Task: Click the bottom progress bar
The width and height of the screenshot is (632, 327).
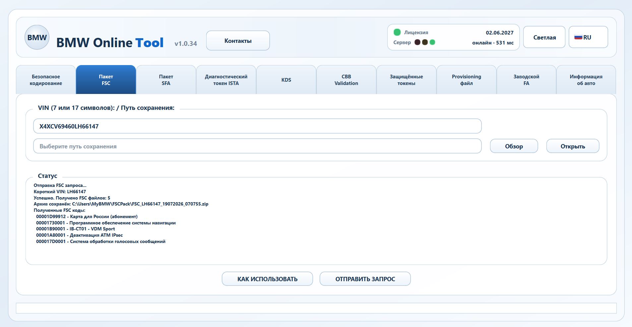Action: [x=316, y=308]
